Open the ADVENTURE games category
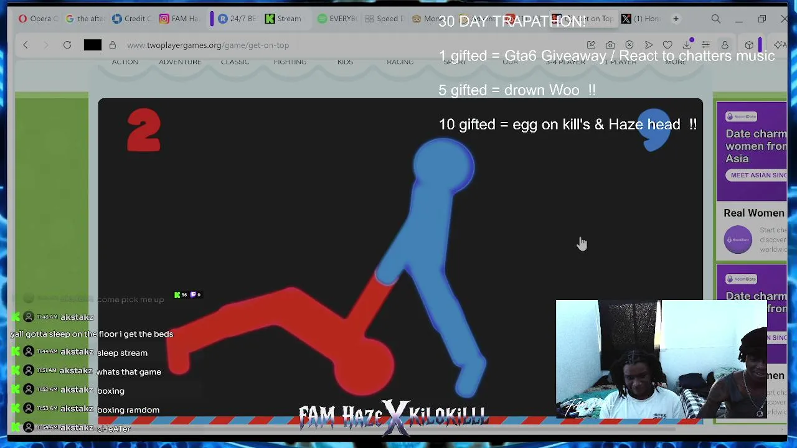The width and height of the screenshot is (797, 448). pyautogui.click(x=180, y=62)
